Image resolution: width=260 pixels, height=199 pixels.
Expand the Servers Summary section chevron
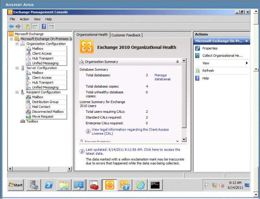pyautogui.click(x=177, y=141)
